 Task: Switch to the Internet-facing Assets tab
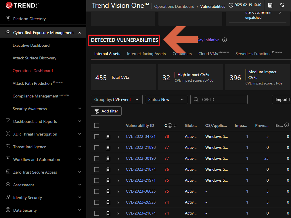click(146, 54)
